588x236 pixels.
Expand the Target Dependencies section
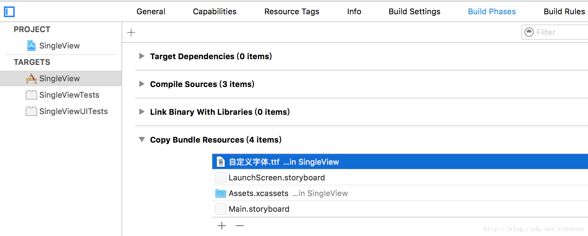click(142, 56)
